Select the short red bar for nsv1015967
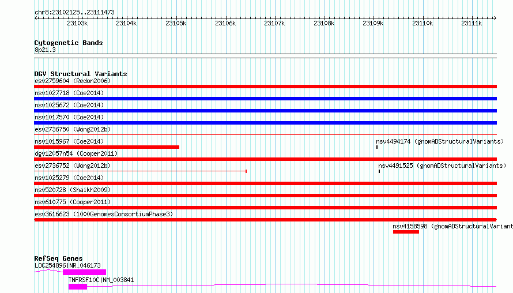Screen dimensions: 513x293 [107, 147]
